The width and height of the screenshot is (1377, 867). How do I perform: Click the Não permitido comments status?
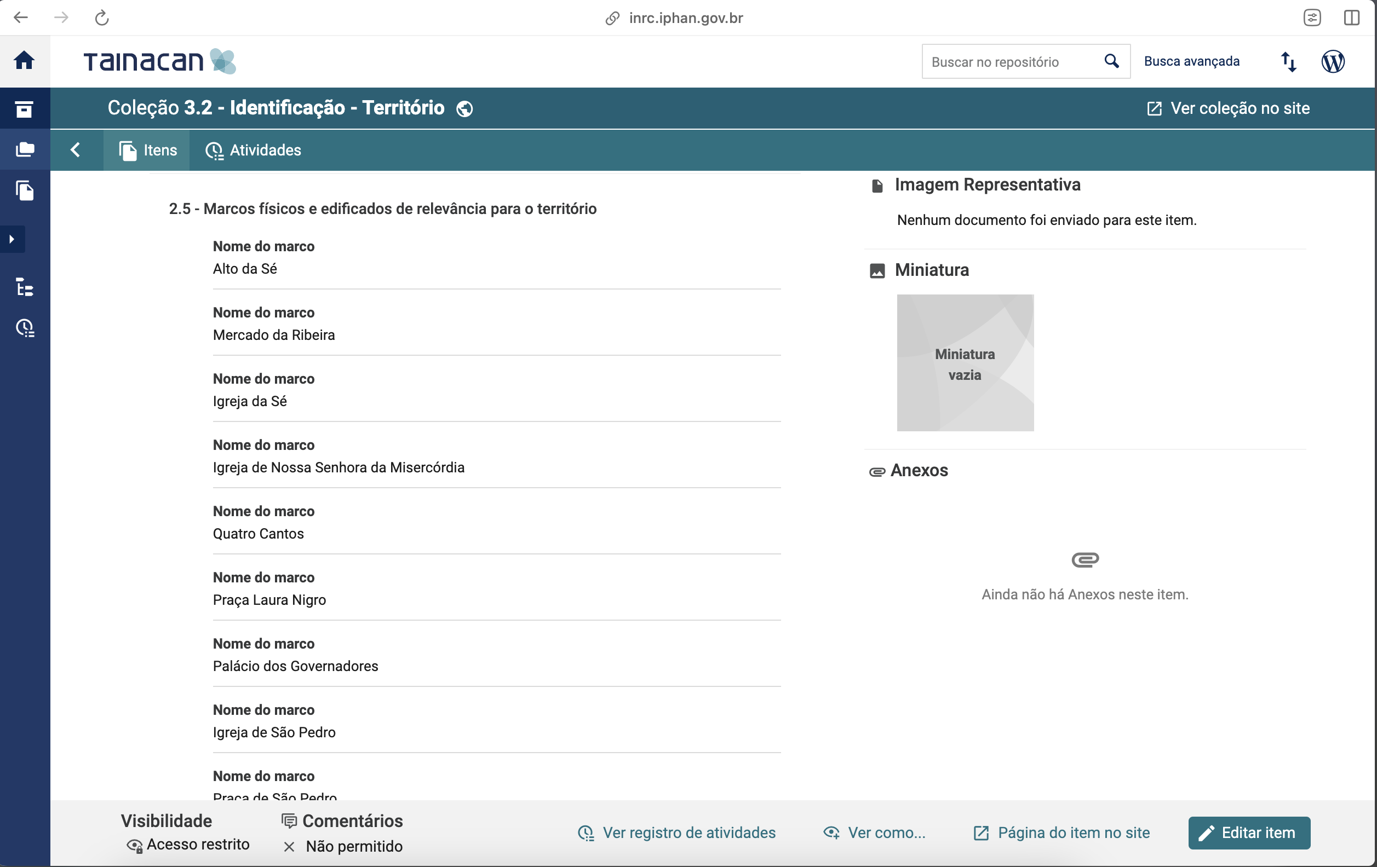click(343, 846)
